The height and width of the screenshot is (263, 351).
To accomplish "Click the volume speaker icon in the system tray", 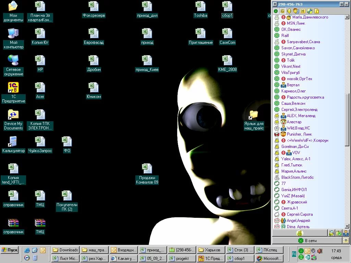I will (x=320, y=251).
